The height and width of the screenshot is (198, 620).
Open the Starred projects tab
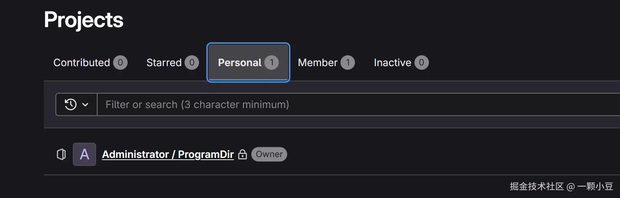[164, 63]
